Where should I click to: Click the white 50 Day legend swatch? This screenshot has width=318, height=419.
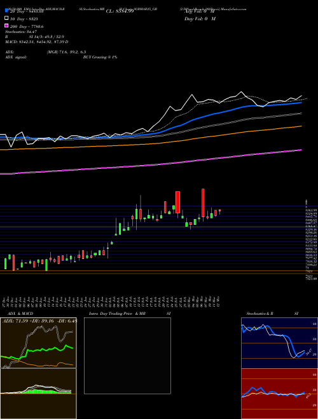[x=6, y=18]
